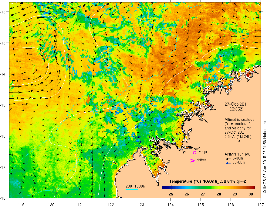Click the 0.5m/s velocity scale arrow
The width and height of the screenshot is (267, 207).
(235, 141)
